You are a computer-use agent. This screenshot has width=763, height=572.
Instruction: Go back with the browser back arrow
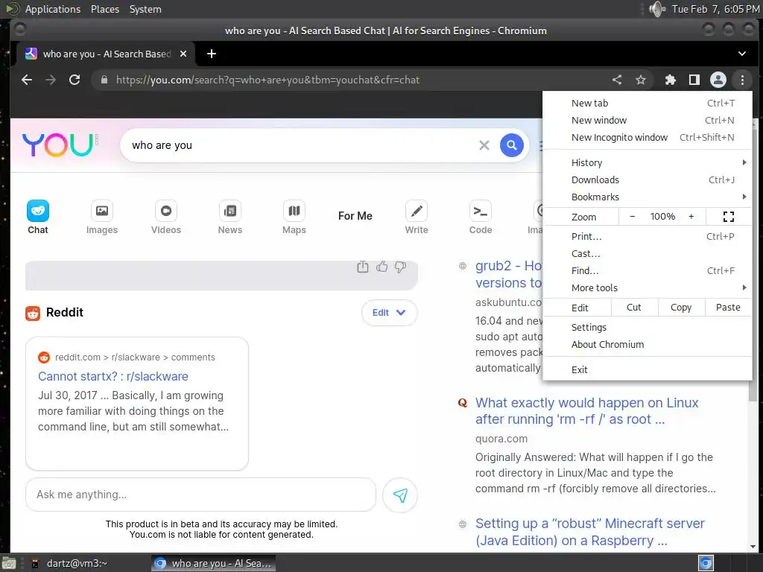(27, 80)
